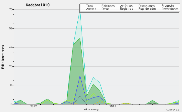
Task: Select the Otros legend label
Action: point(105,9)
